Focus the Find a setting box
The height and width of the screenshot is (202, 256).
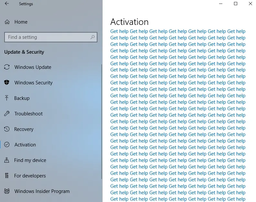coord(51,37)
